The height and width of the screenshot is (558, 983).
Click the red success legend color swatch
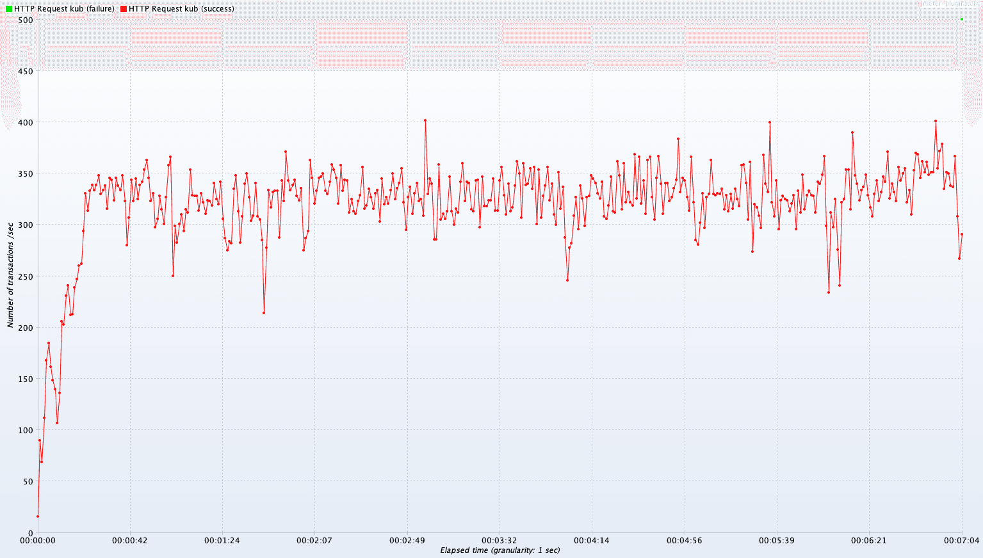[x=124, y=9]
